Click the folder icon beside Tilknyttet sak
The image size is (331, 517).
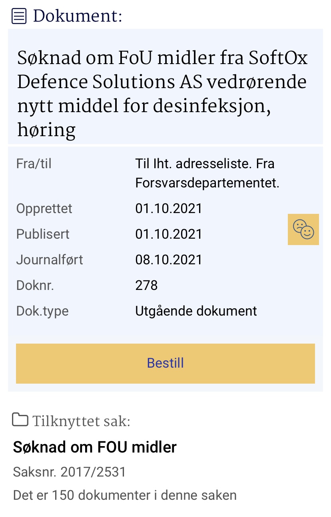[20, 420]
